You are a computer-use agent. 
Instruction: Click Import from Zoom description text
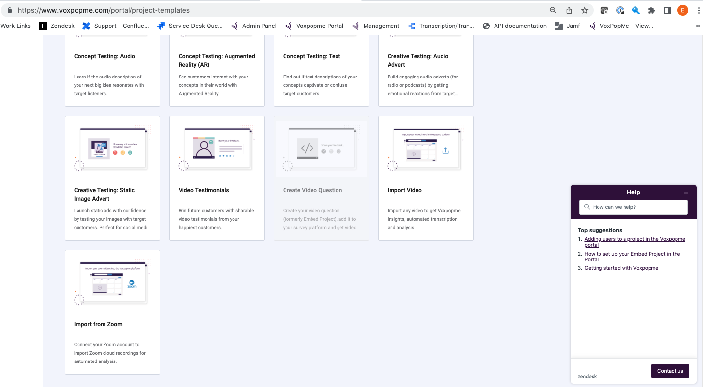click(x=110, y=353)
